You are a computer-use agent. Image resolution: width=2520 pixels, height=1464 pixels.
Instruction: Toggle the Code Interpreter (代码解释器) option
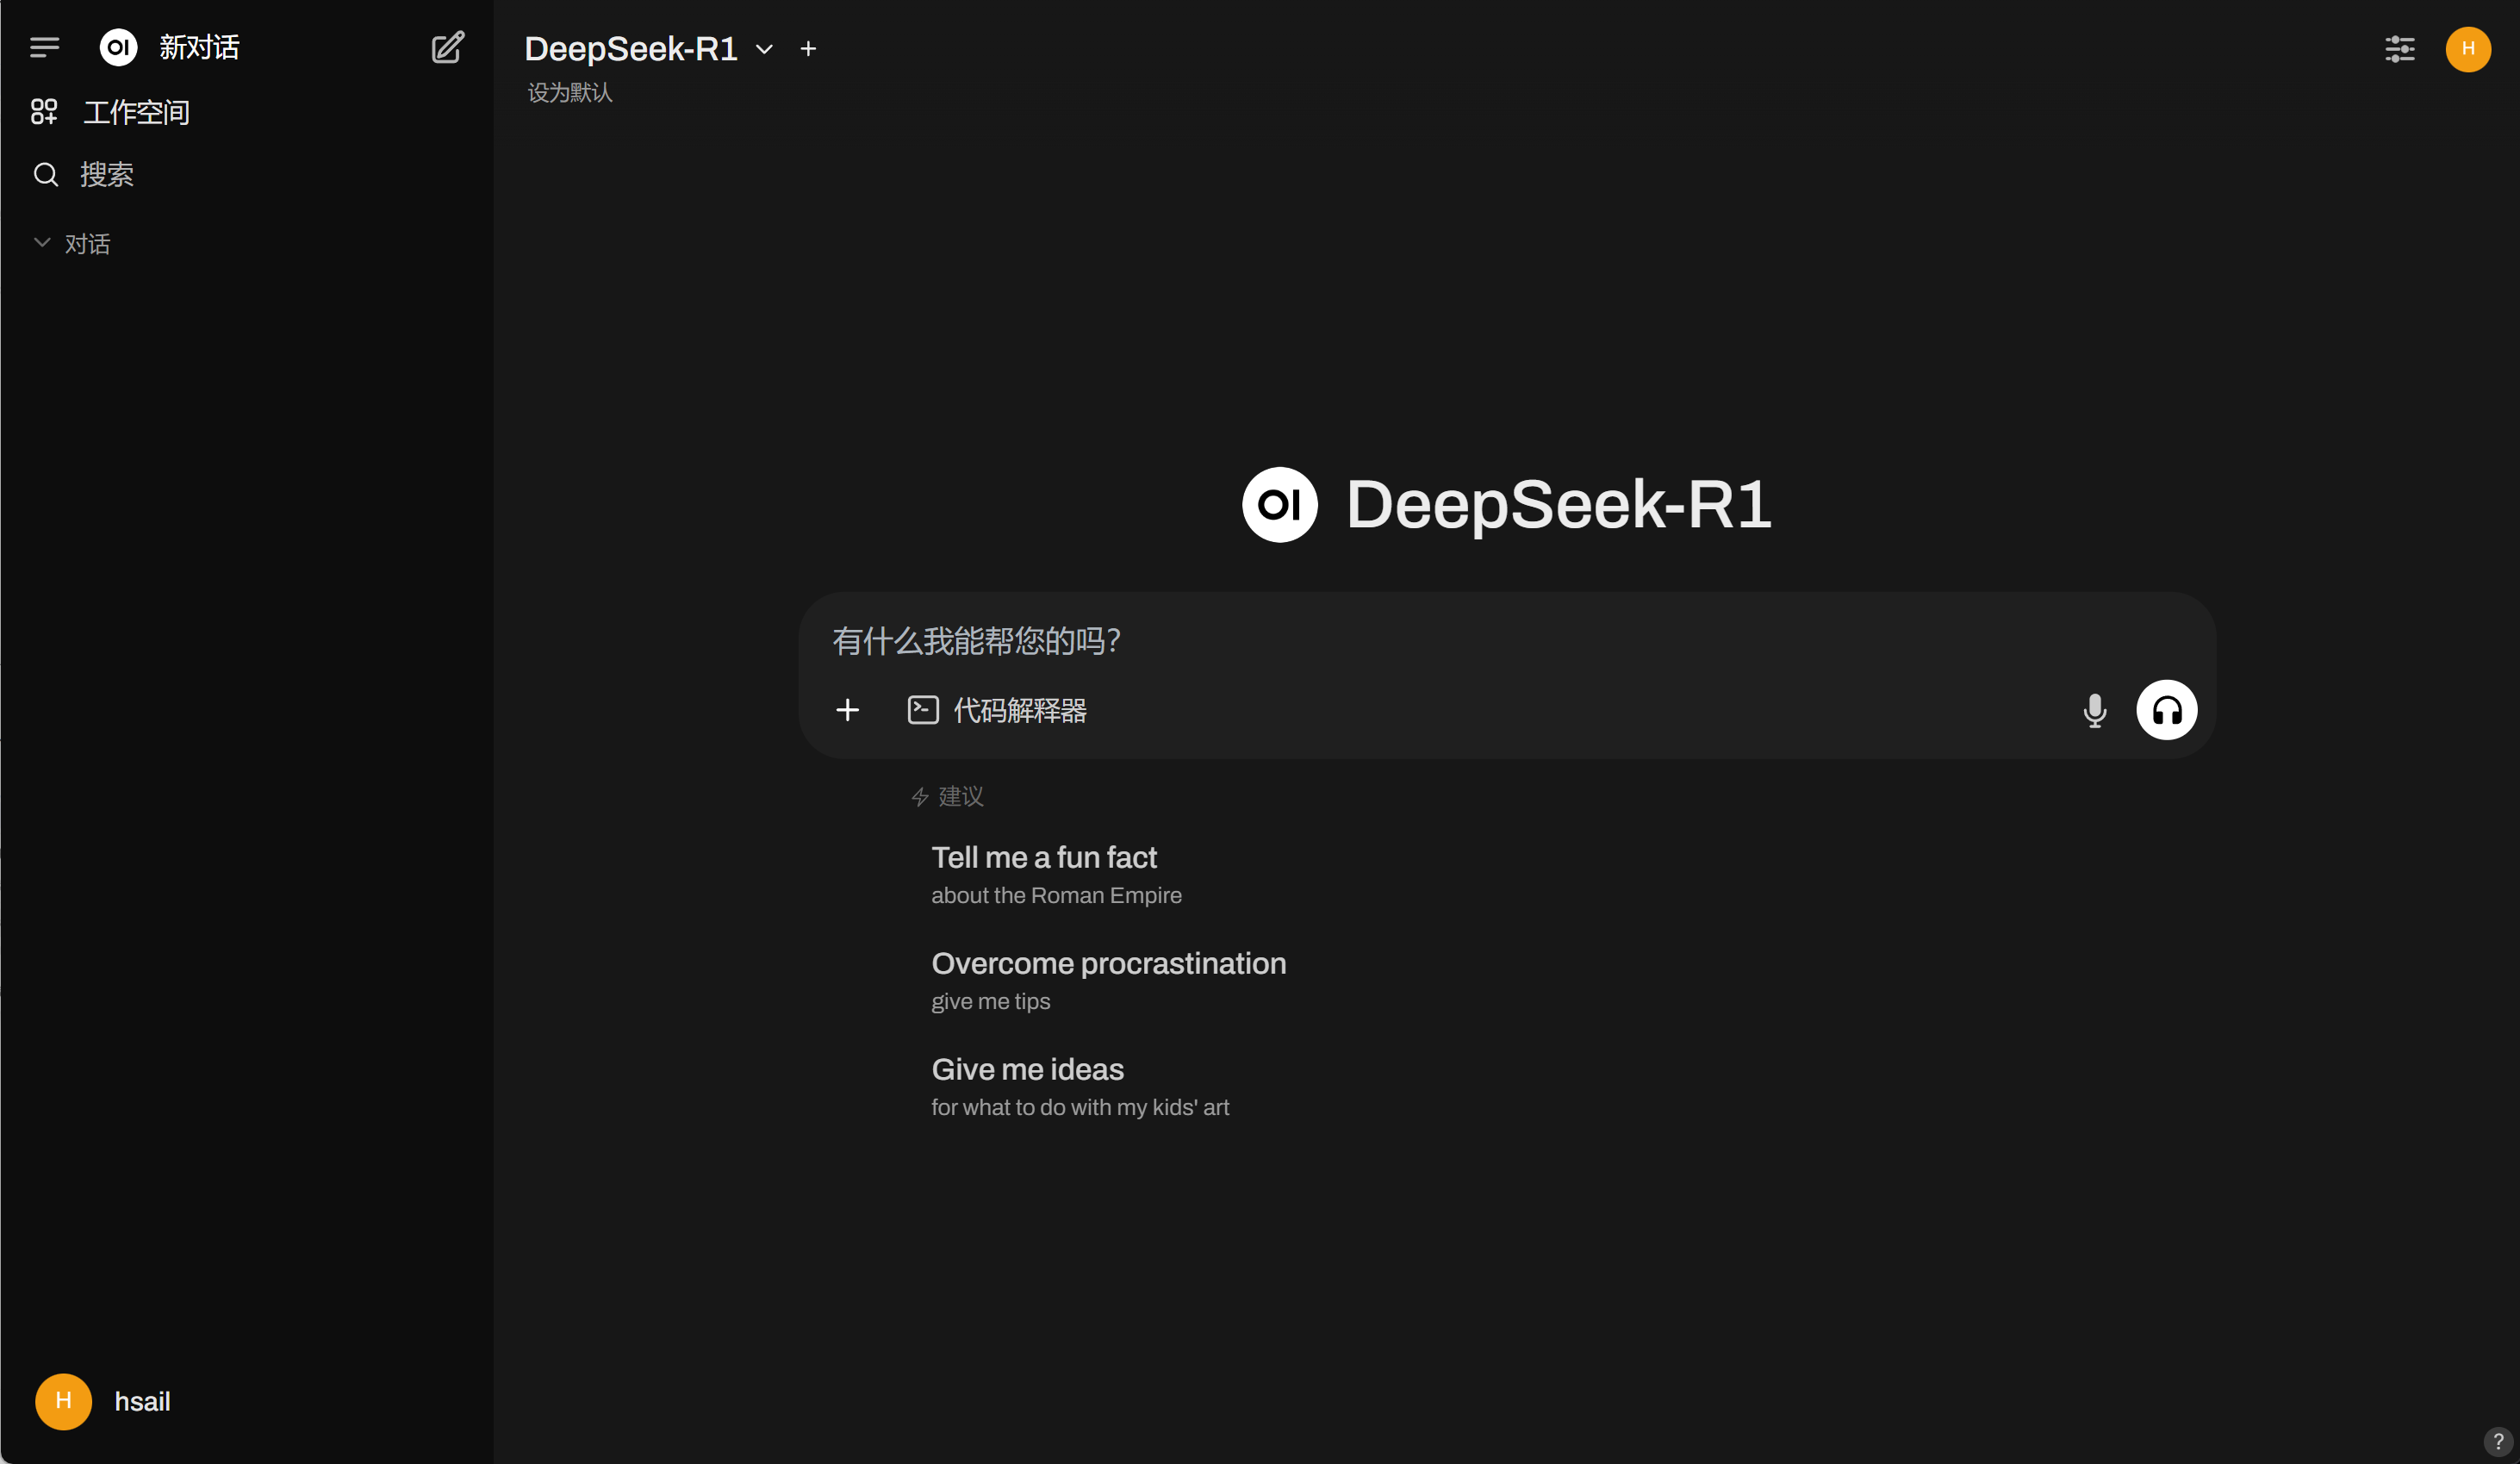click(997, 710)
